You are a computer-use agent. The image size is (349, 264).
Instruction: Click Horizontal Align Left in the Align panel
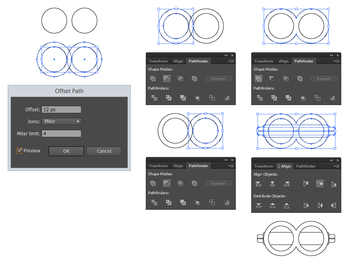258,184
